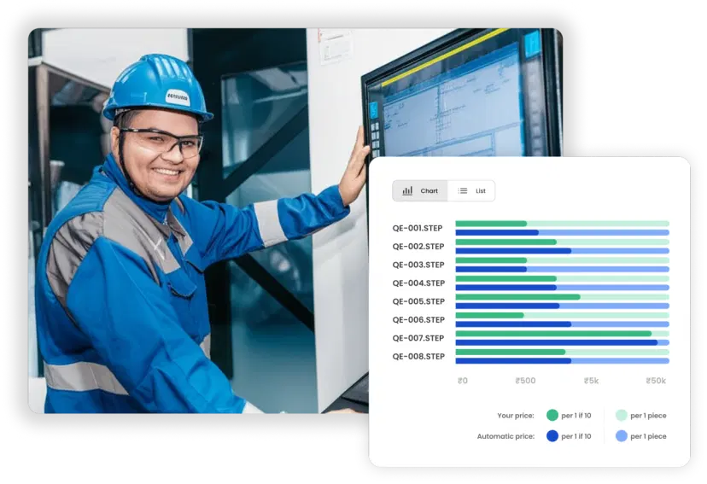Click the green price bar for QE-007.STEP
Image resolution: width=707 pixels, height=484 pixels.
(552, 334)
